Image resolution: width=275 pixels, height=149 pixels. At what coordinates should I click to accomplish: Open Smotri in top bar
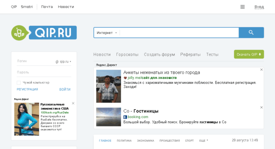27,7
